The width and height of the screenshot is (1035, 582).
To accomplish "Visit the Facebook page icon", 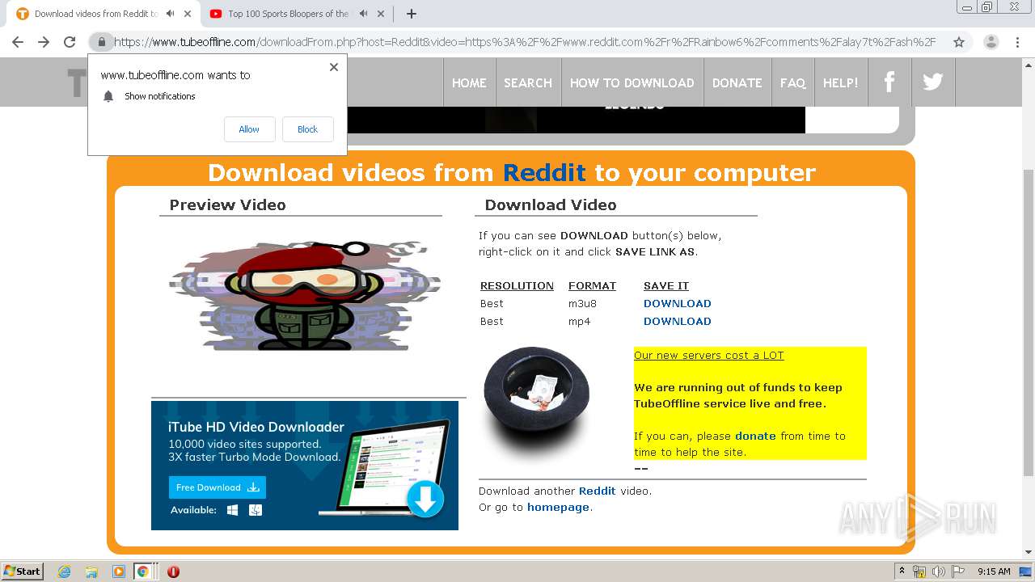I will (889, 82).
